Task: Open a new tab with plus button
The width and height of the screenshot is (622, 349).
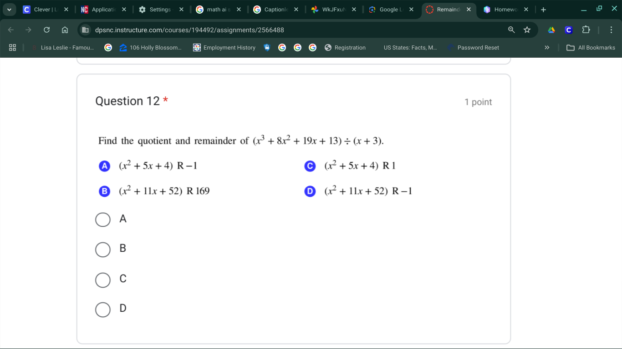Action: coord(543,10)
